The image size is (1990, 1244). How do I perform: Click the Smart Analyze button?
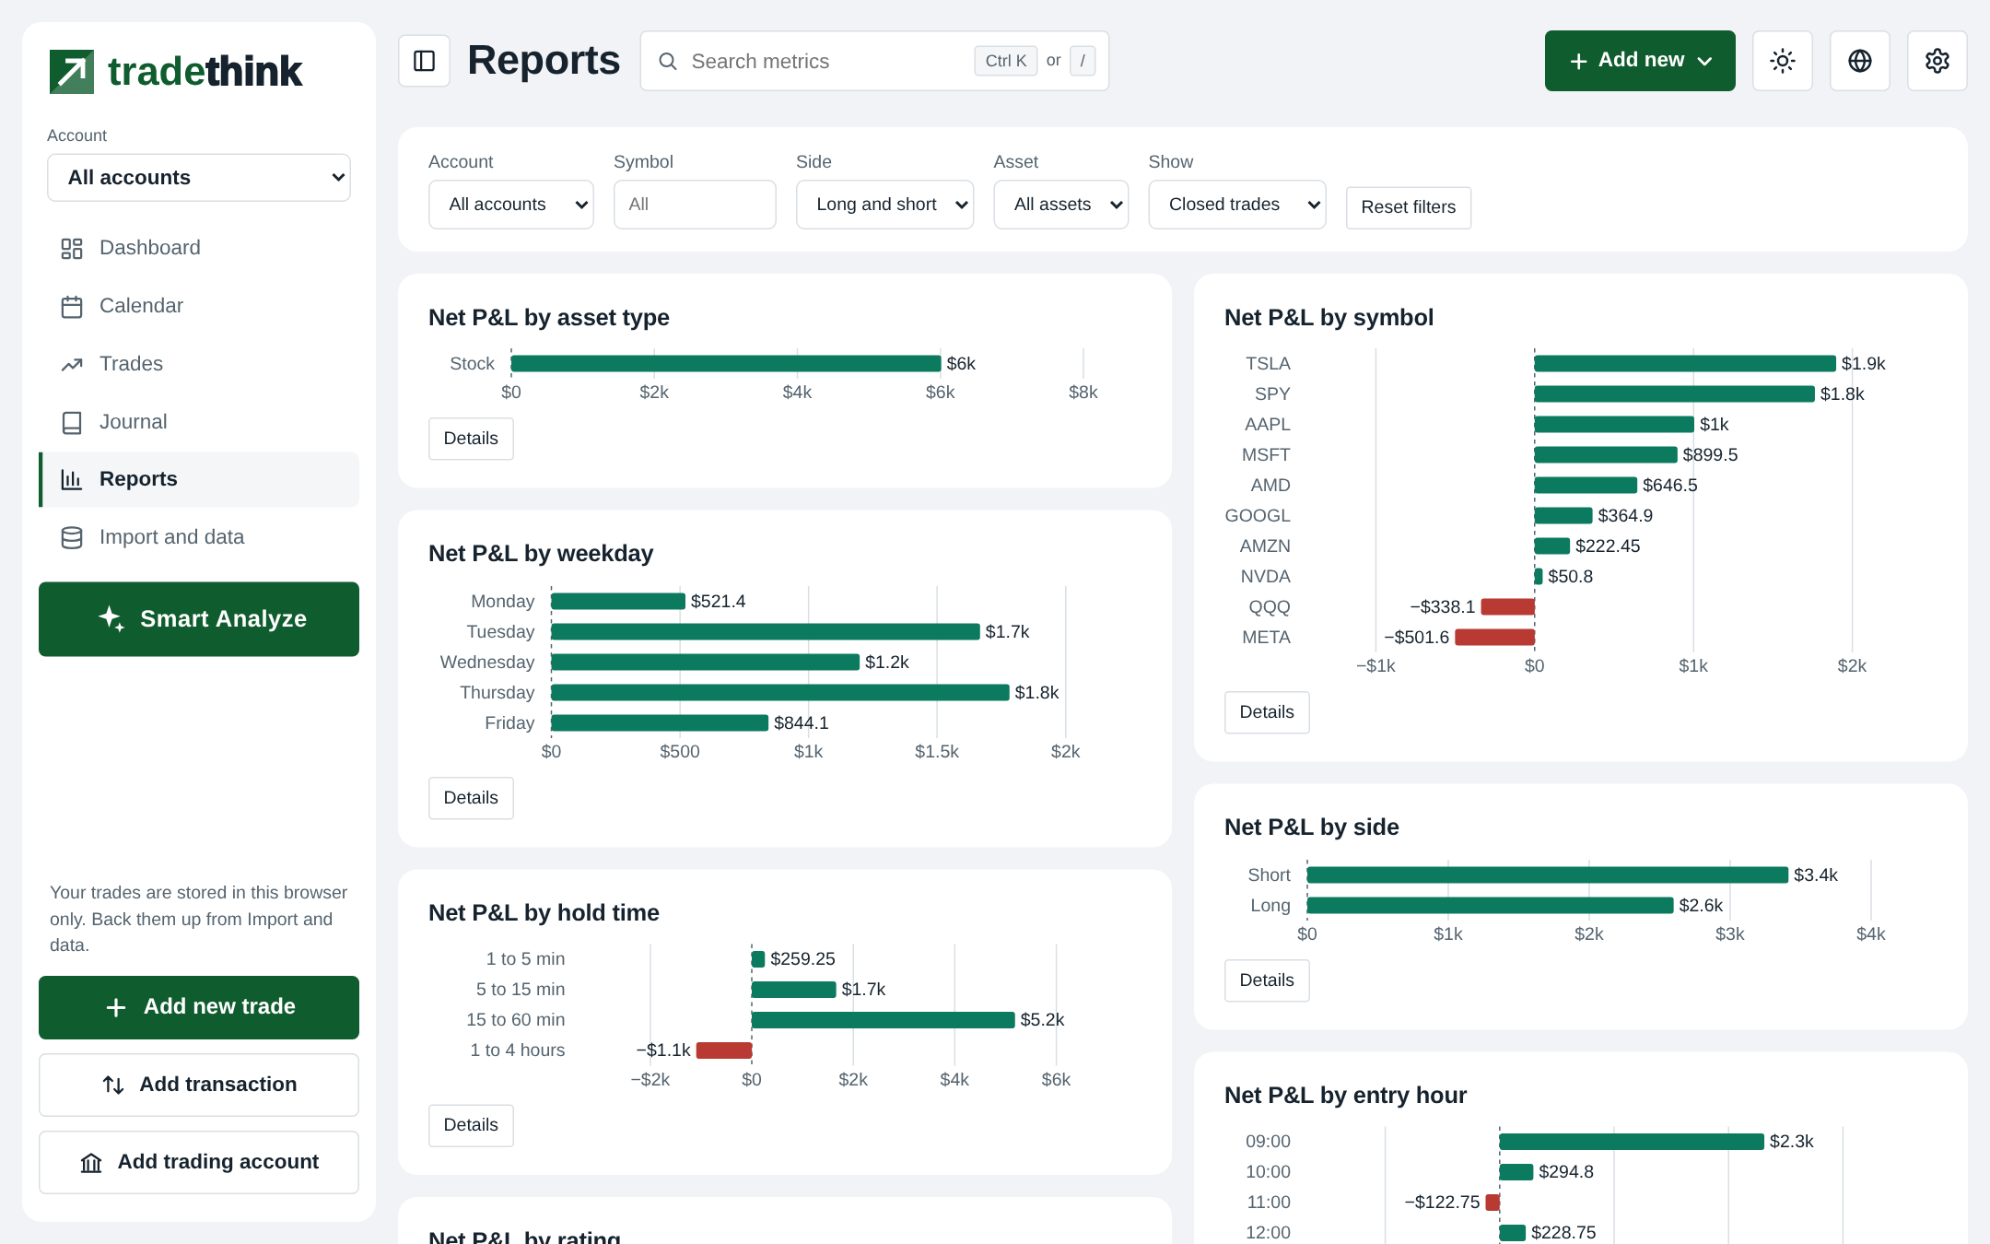tap(199, 619)
